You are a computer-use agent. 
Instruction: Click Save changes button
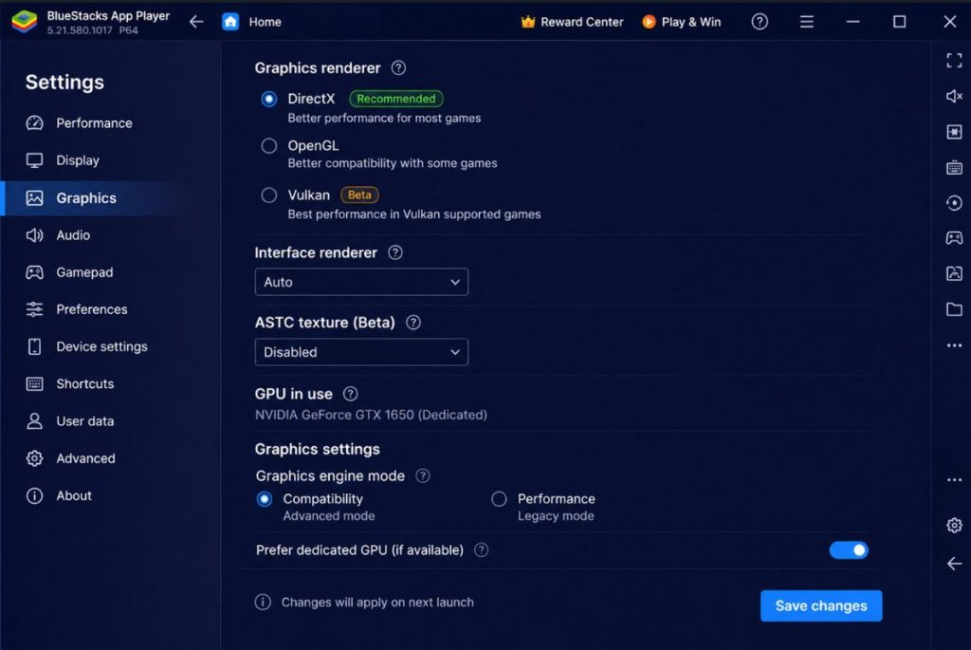[821, 606]
